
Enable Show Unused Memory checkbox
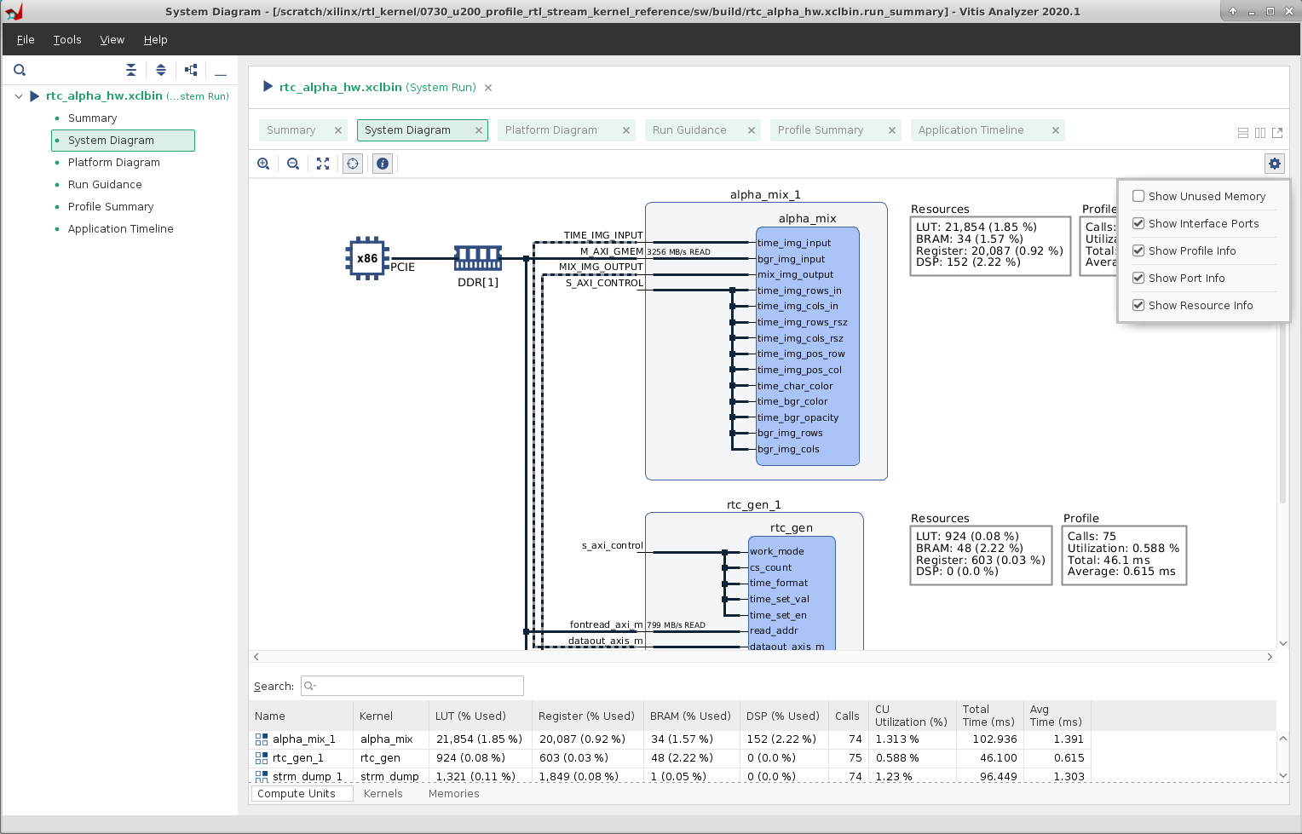1138,196
